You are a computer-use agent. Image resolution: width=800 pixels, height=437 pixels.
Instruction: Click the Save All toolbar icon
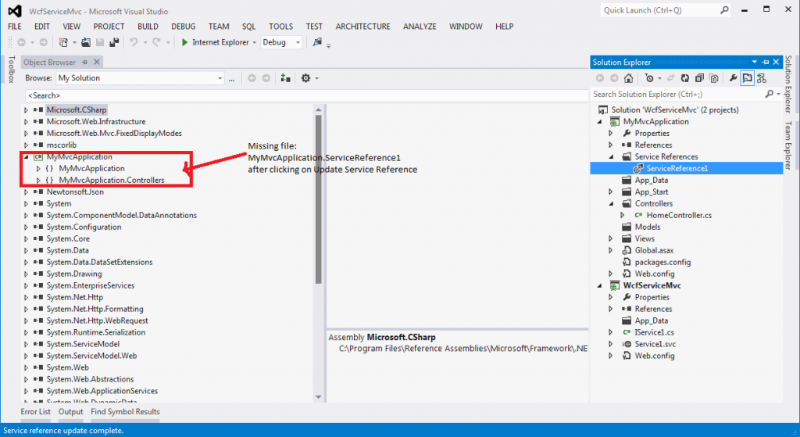[x=114, y=42]
